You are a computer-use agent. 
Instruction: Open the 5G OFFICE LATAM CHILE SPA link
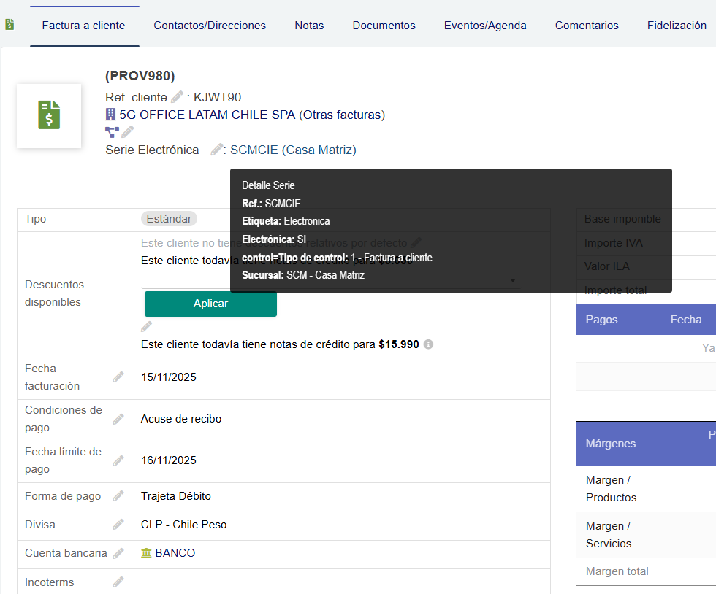point(207,115)
